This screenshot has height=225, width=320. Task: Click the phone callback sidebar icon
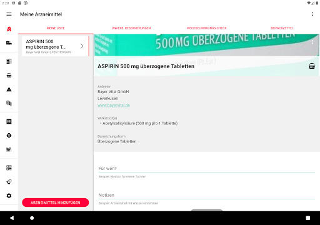(9, 182)
